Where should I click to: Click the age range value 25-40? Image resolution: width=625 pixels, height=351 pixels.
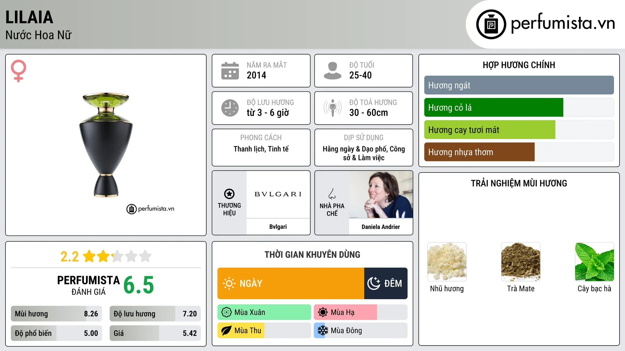click(360, 75)
